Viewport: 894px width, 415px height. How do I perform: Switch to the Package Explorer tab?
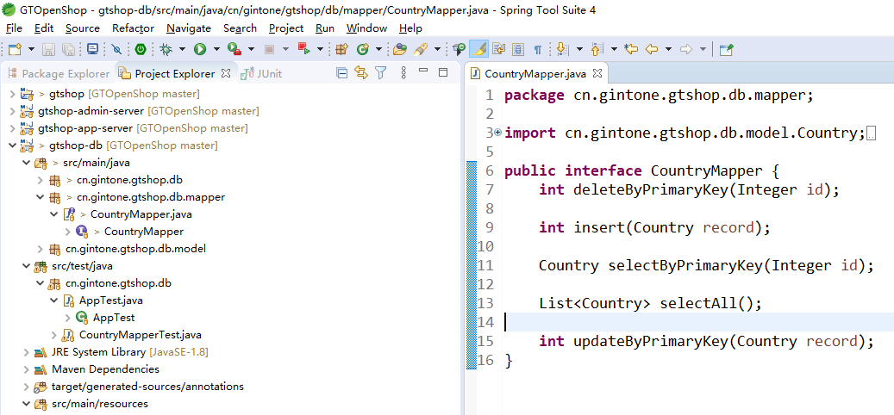tap(58, 73)
